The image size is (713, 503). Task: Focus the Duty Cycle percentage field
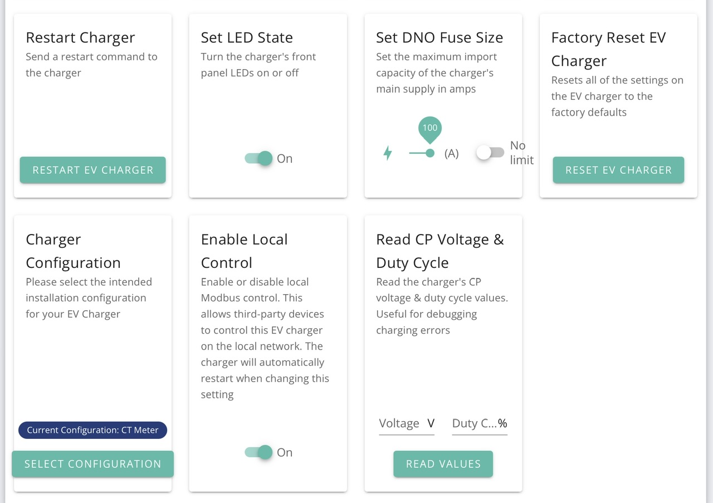click(x=479, y=424)
